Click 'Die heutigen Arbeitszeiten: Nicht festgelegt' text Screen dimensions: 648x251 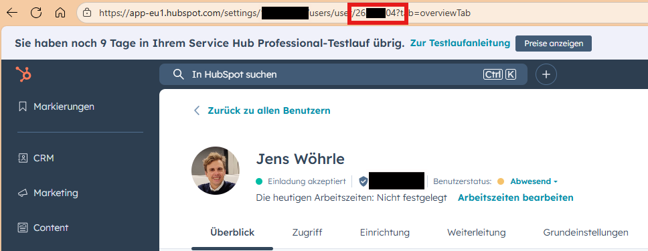click(x=351, y=197)
